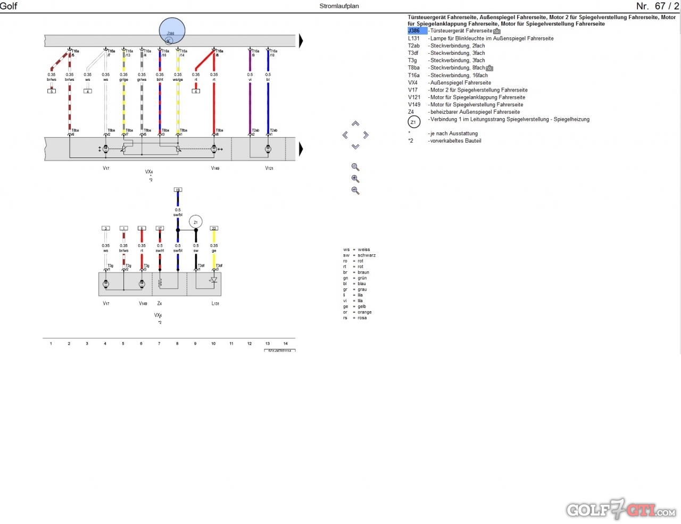Pan the diagram down with the down arrow
Image resolution: width=681 pixels, height=524 pixels.
coord(355,146)
